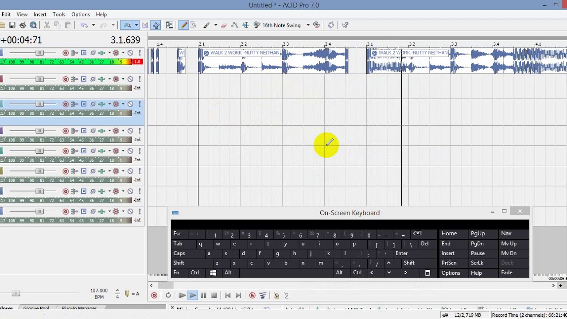
Task: Select the Cut scissors toolbar icon
Action: pos(47,25)
